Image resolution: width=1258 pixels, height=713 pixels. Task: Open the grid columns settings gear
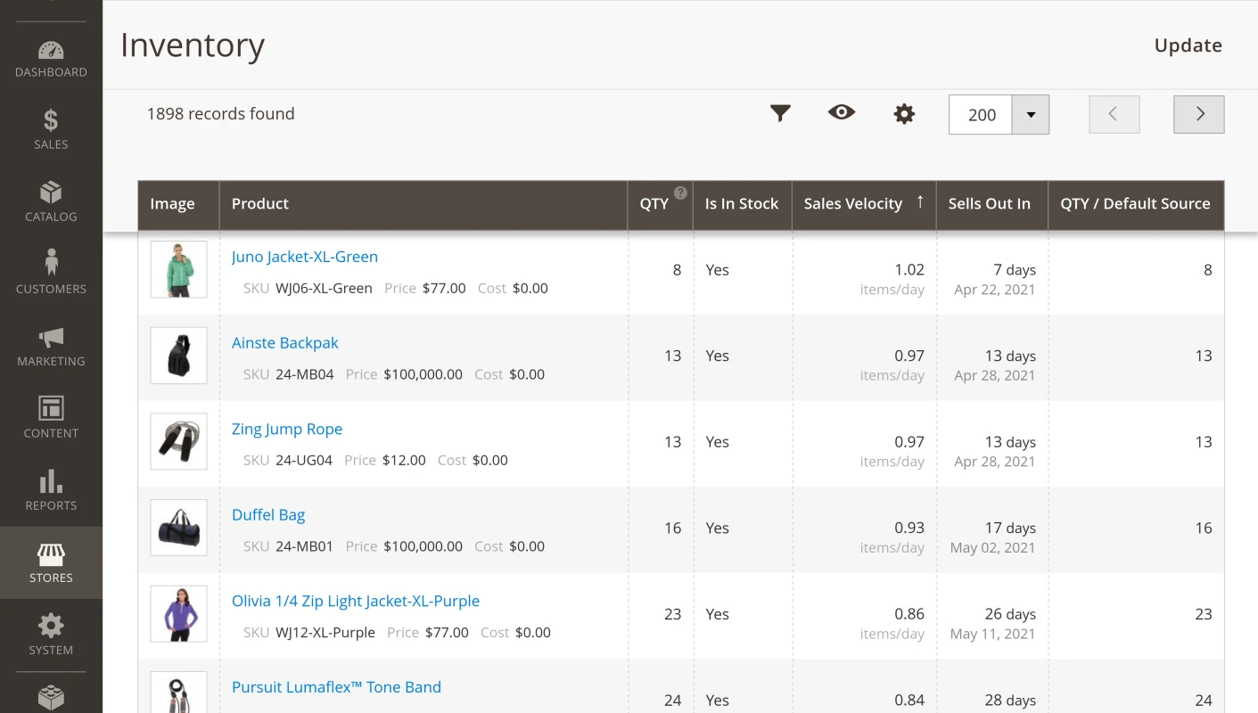tap(904, 114)
